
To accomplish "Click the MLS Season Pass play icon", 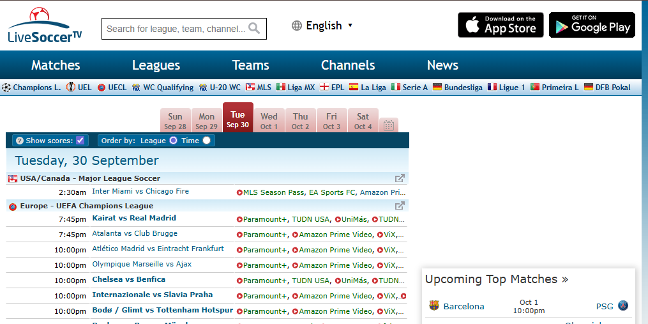I will tap(239, 192).
